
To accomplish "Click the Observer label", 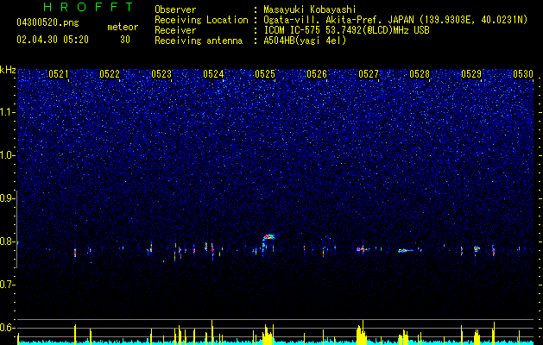I will 175,9.
